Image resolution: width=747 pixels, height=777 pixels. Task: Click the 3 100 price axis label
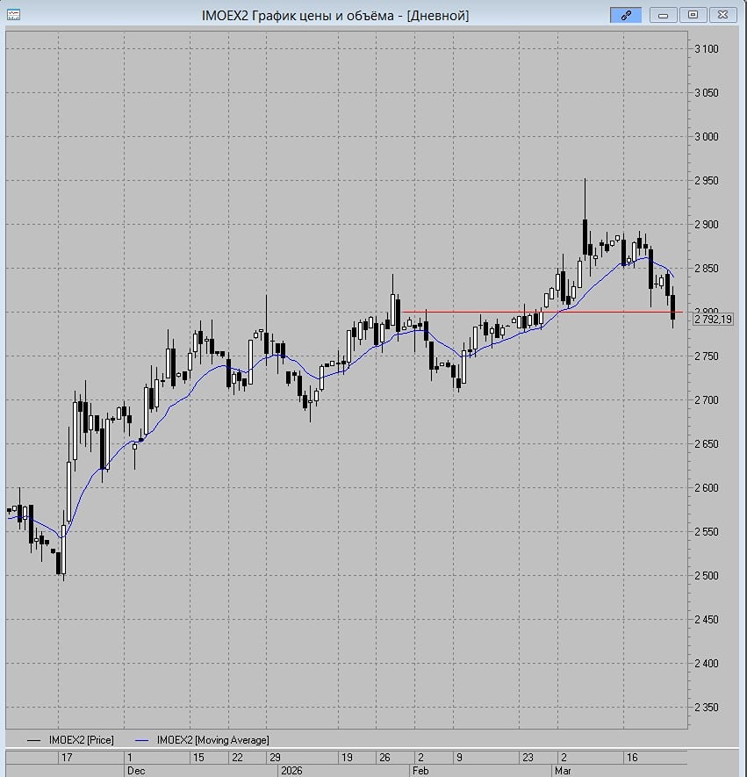(x=707, y=49)
